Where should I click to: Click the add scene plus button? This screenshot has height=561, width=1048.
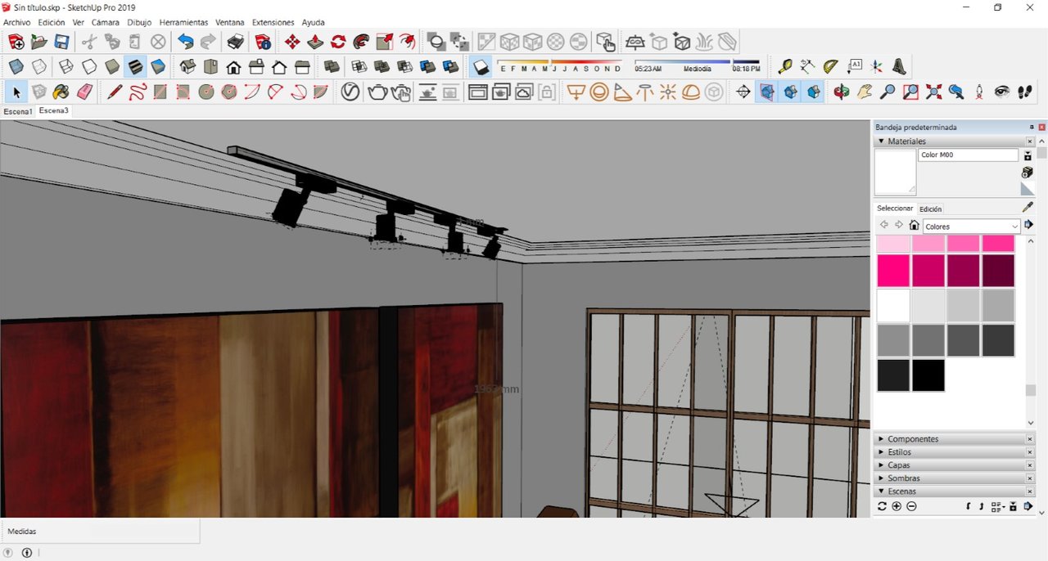pyautogui.click(x=897, y=506)
